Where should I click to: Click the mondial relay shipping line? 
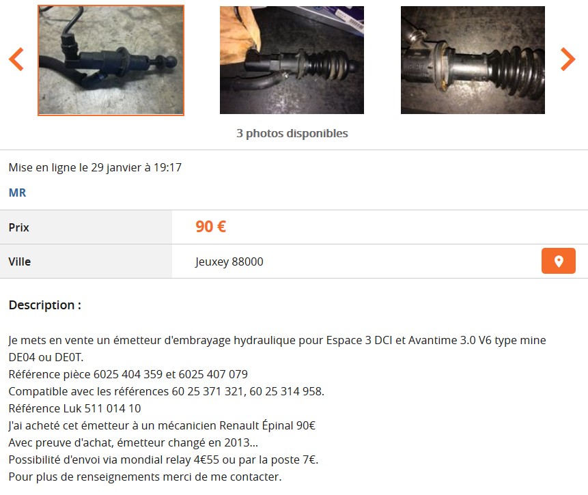163,459
